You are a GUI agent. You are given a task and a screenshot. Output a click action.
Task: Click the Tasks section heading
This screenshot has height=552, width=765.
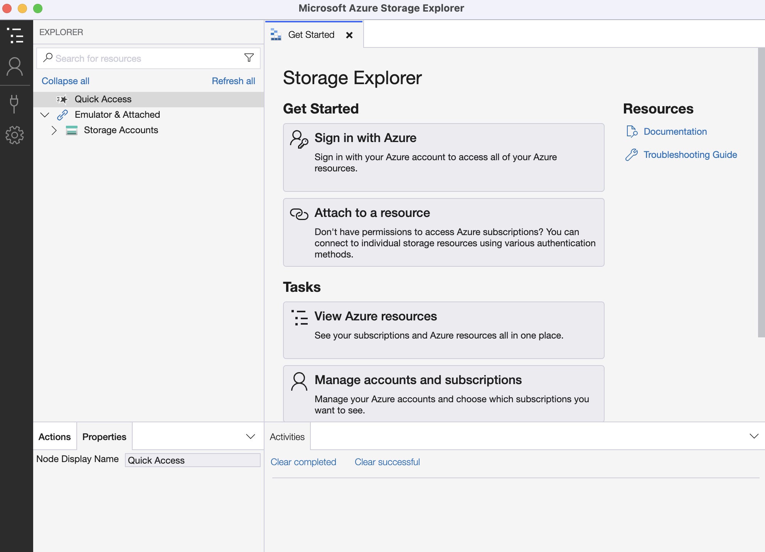tap(302, 287)
